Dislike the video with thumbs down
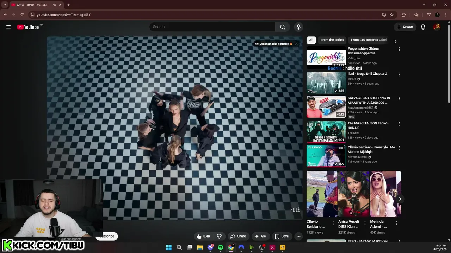This screenshot has width=451, height=253. (219, 236)
